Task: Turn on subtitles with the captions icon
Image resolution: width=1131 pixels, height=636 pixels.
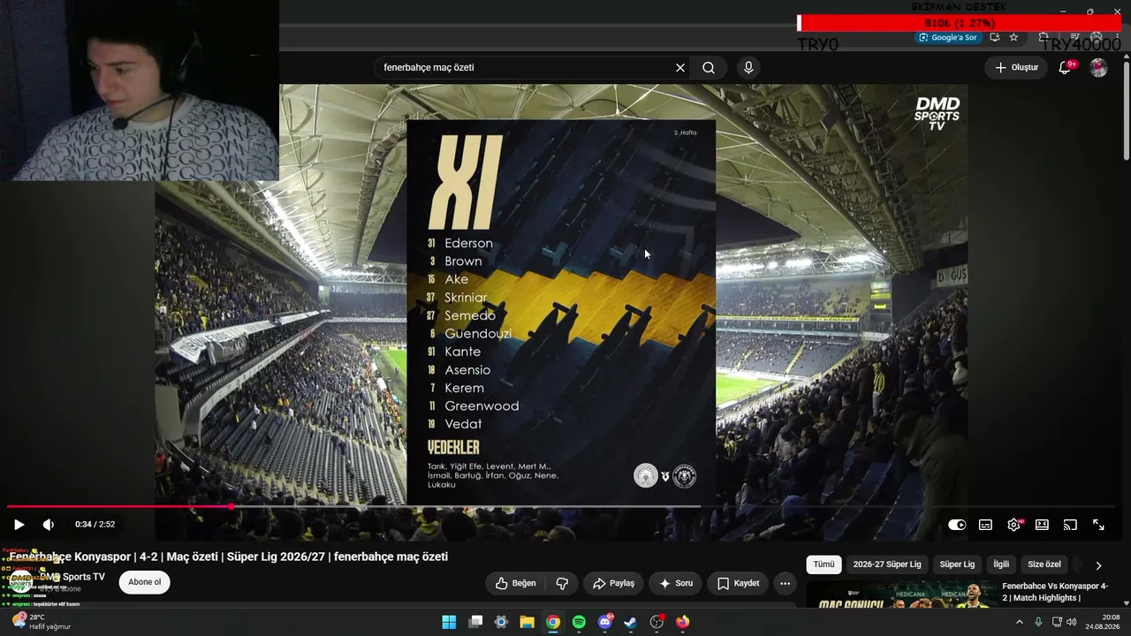Action: (x=985, y=525)
